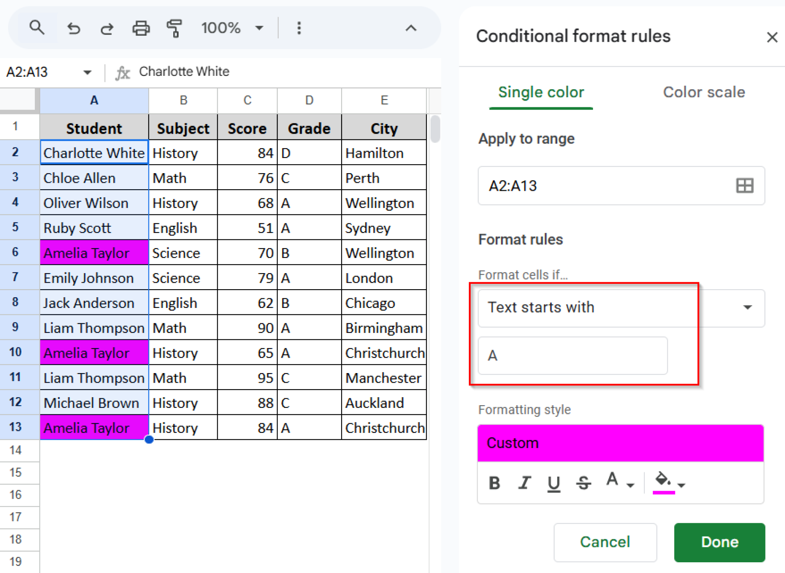Switch to the Color scale tab
The width and height of the screenshot is (785, 573).
[x=704, y=92]
